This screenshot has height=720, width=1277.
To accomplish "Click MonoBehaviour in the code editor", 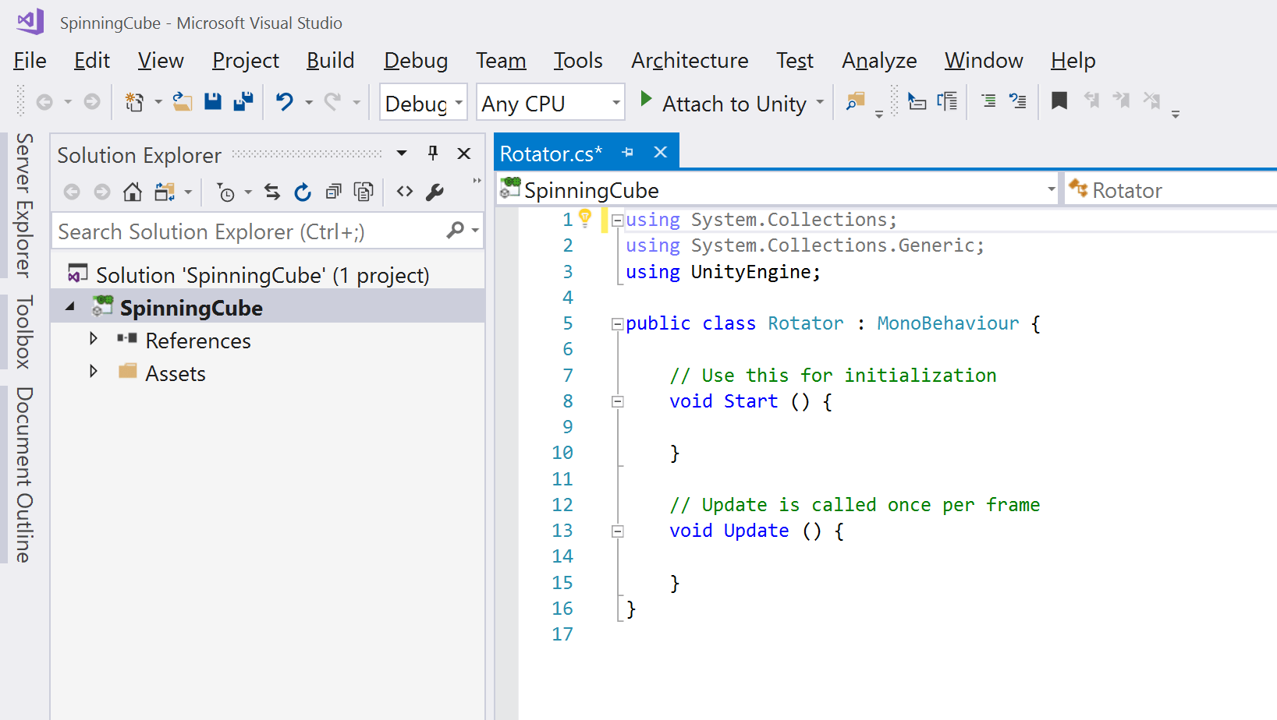I will pos(948,323).
